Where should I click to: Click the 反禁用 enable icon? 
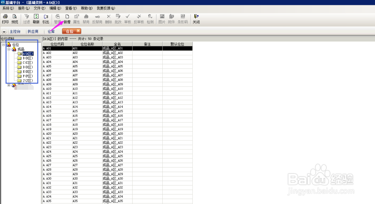click(97, 19)
